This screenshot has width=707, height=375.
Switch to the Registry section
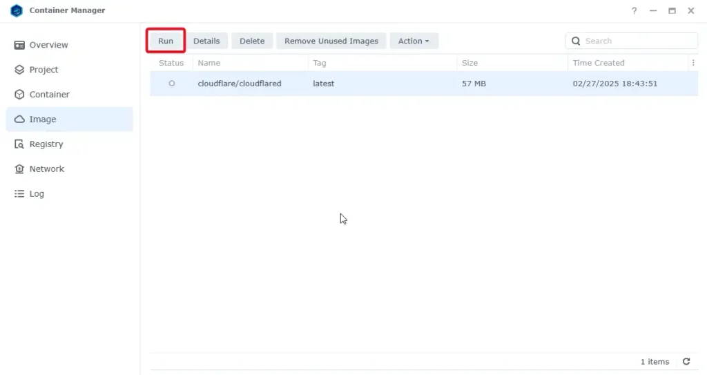[46, 144]
